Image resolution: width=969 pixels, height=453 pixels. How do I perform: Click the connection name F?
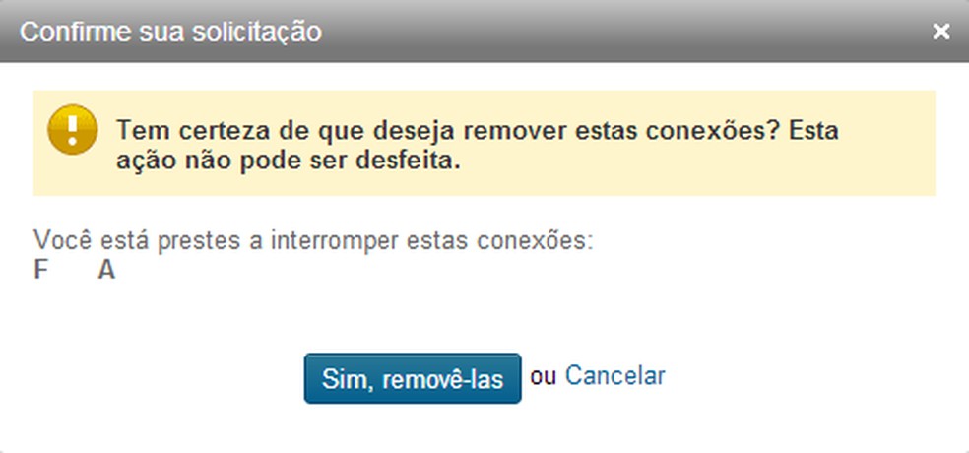click(40, 271)
